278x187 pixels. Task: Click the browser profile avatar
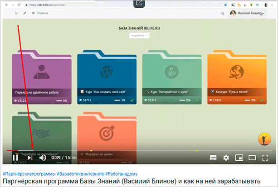pos(266,5)
